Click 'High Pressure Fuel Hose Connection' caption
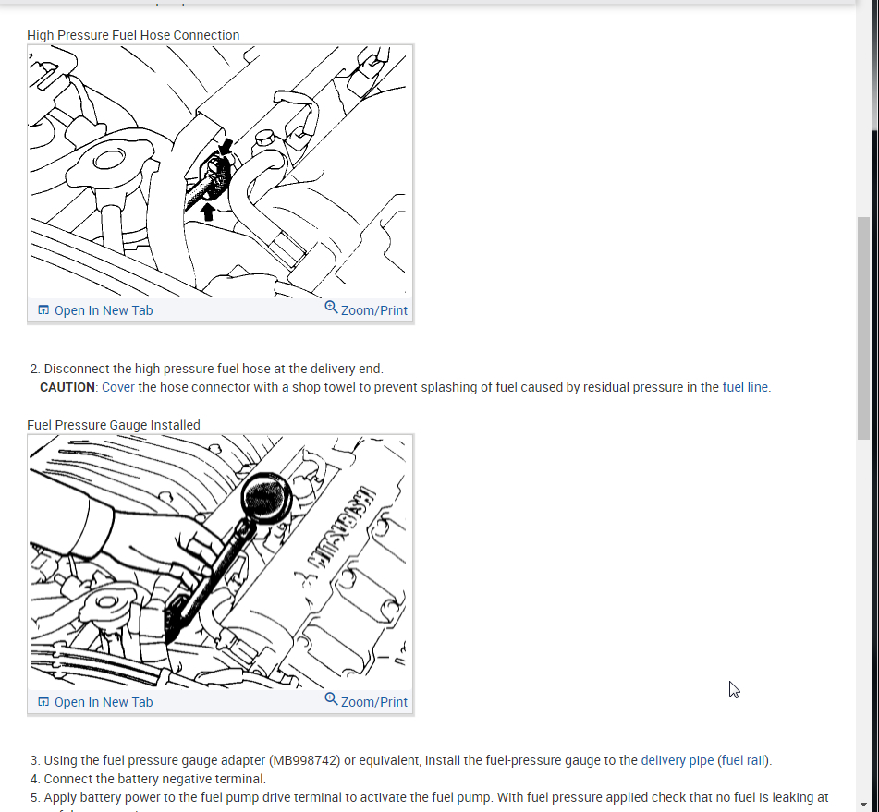Image resolution: width=879 pixels, height=812 pixels. point(133,35)
